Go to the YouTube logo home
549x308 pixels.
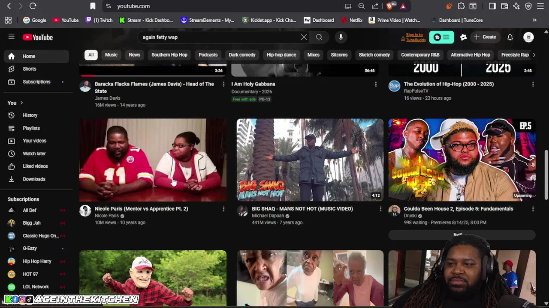[x=38, y=37]
